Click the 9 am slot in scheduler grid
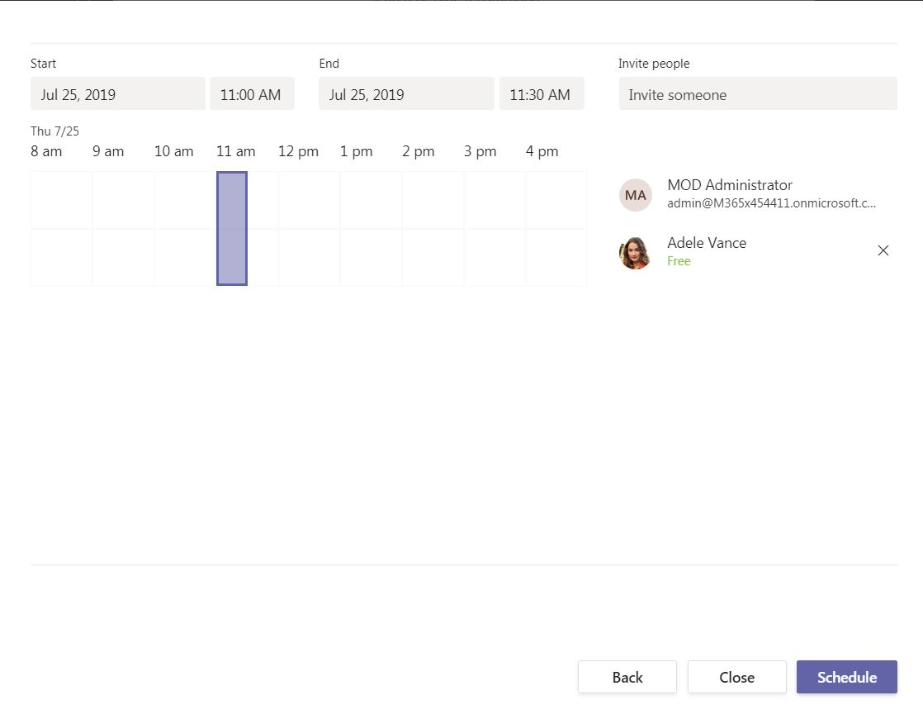This screenshot has height=719, width=923. pyautogui.click(x=124, y=228)
